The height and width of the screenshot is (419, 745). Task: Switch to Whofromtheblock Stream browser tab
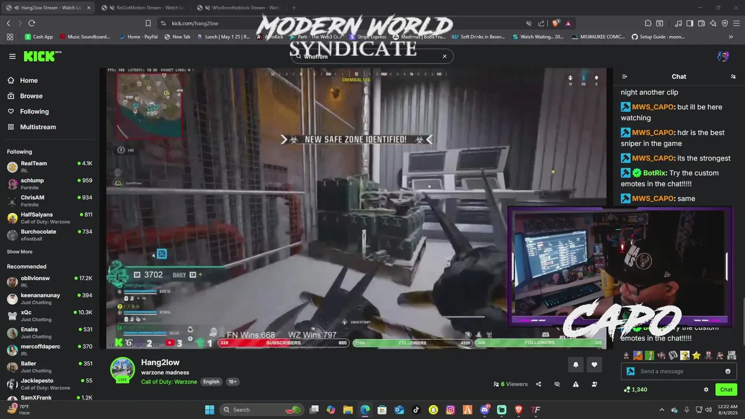239,8
